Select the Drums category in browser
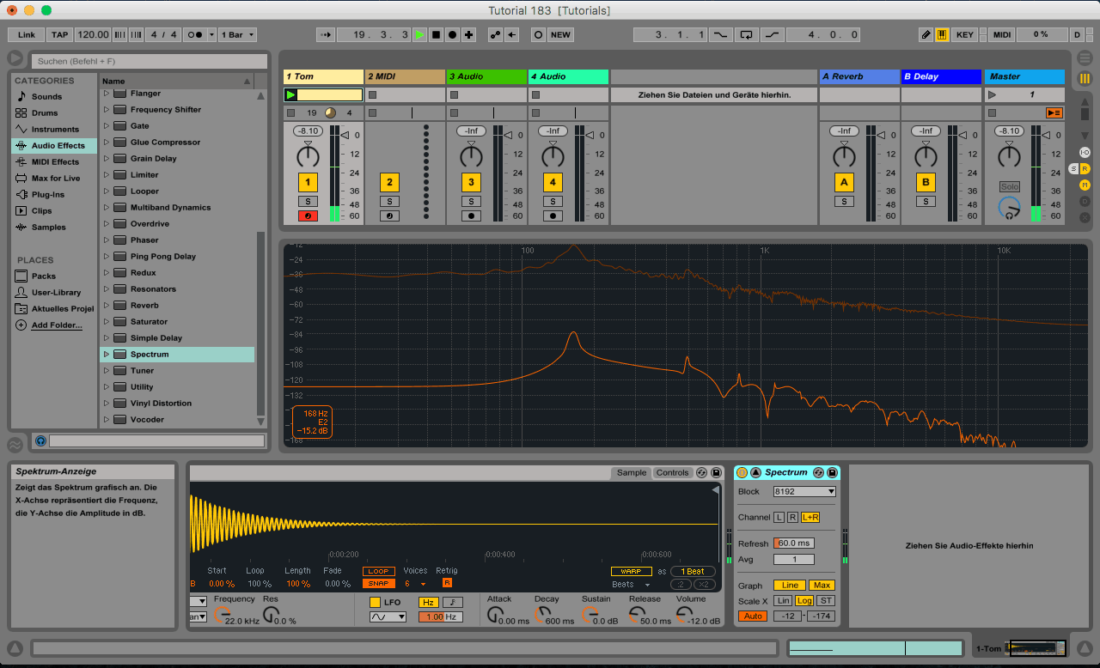 click(45, 113)
